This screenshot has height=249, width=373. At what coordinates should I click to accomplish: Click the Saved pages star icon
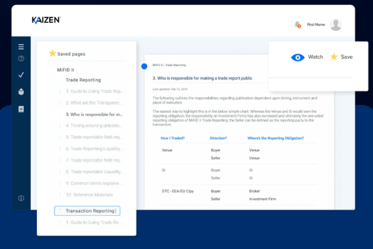coord(53,53)
